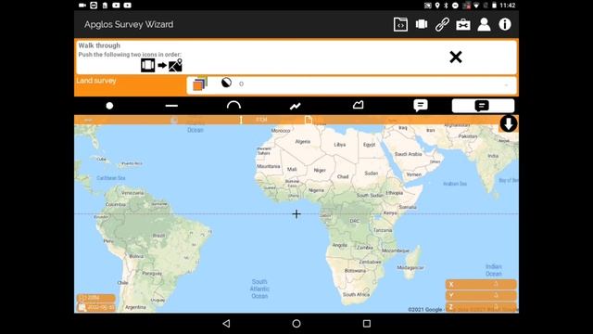Click the South Atlantic Ocean label

(259, 289)
